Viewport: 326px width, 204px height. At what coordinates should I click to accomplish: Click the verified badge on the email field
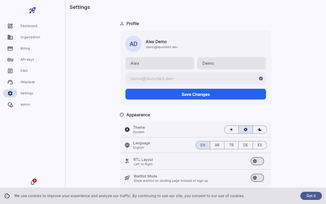click(x=261, y=79)
